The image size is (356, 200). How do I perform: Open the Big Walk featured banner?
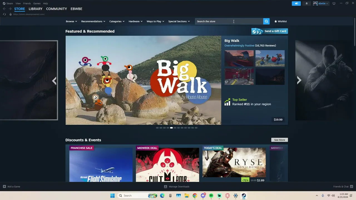click(x=143, y=80)
